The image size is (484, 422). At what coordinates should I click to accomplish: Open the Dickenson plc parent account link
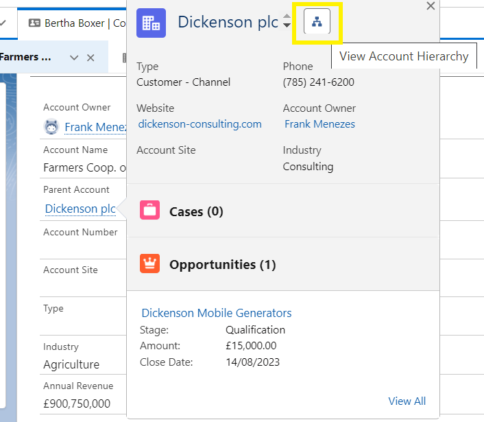pyautogui.click(x=80, y=209)
